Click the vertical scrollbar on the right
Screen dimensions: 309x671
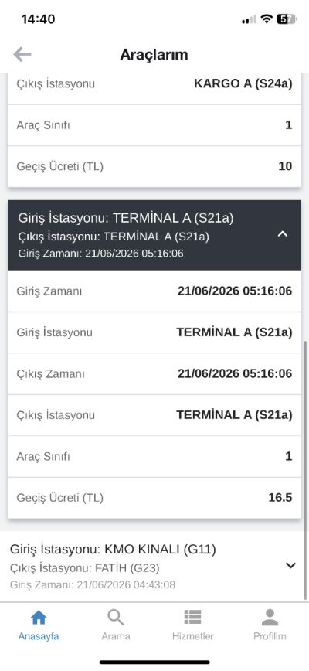coord(305,470)
